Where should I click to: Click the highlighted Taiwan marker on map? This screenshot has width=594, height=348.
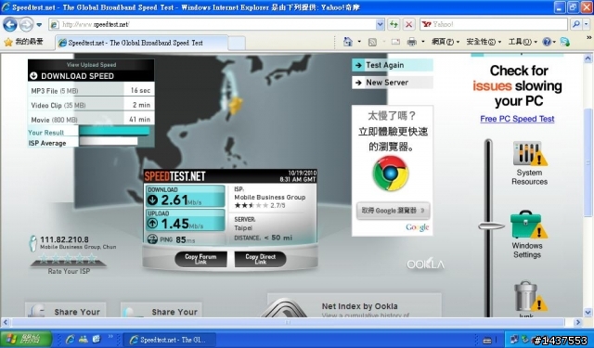[236, 105]
